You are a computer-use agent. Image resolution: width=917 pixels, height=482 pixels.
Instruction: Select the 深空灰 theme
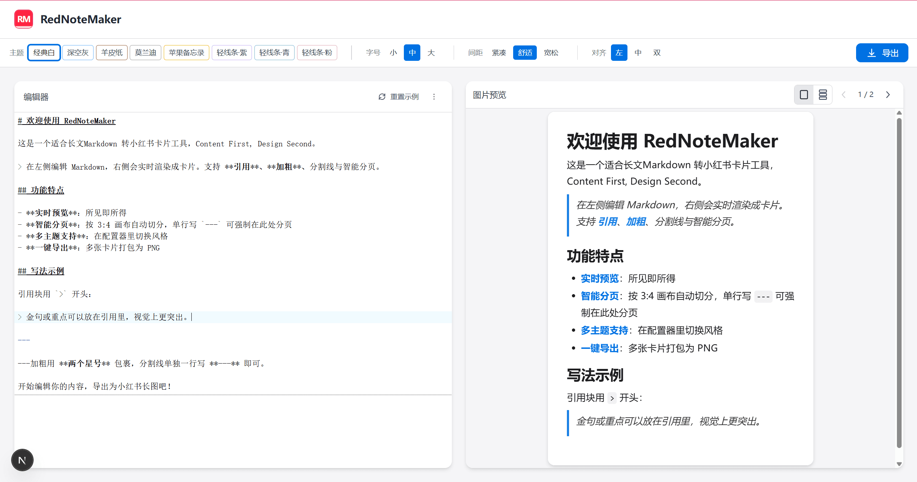[78, 53]
